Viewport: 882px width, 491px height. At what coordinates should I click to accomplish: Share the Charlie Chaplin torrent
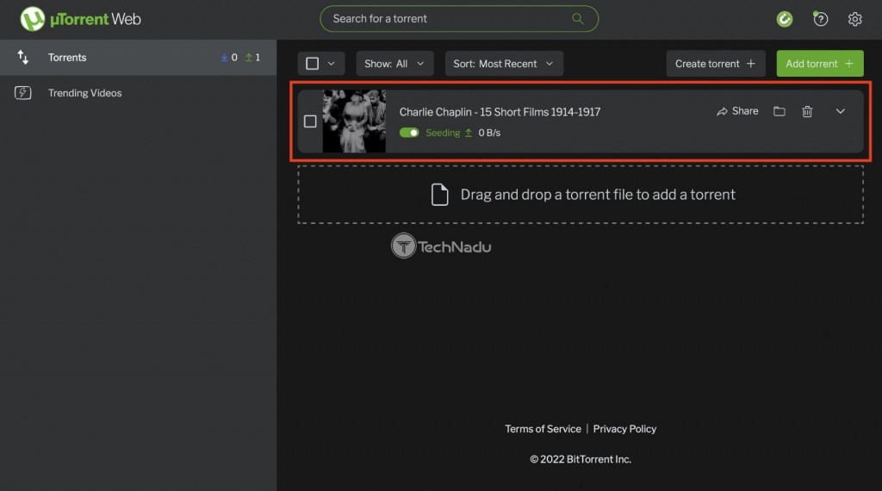point(737,111)
